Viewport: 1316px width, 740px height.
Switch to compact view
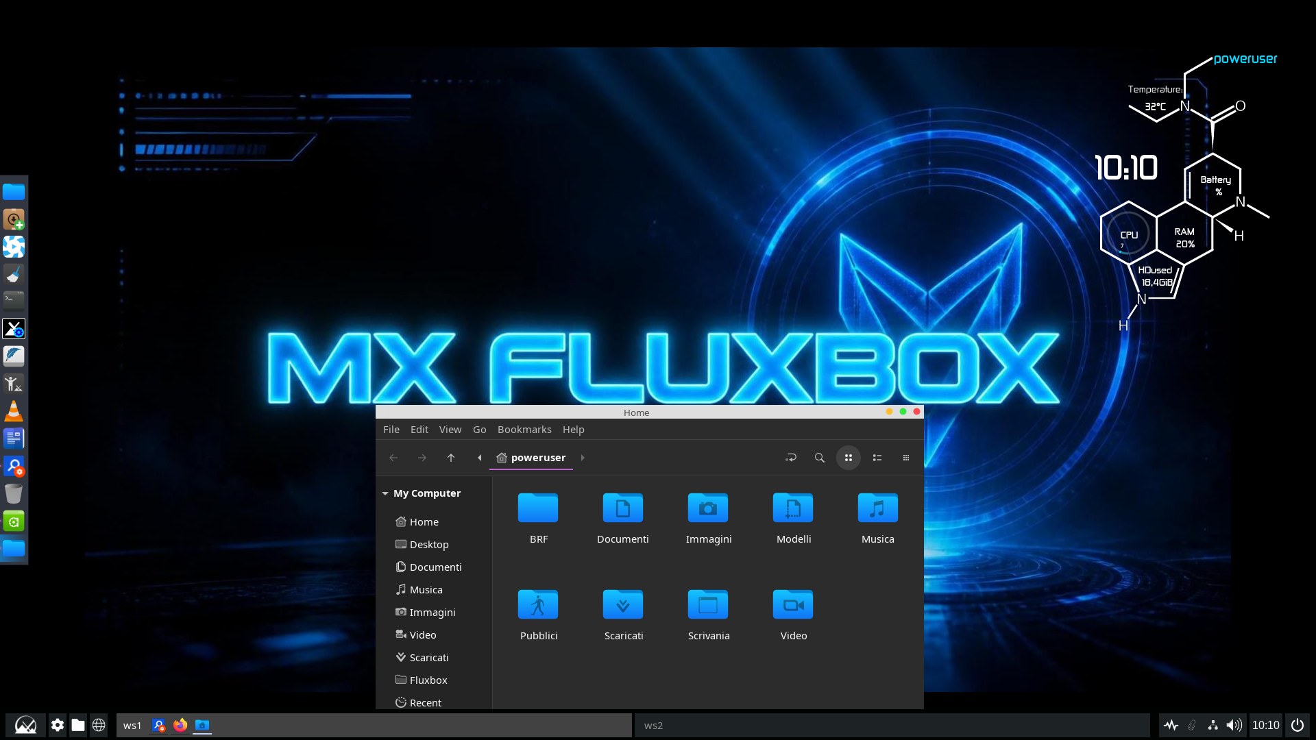point(906,458)
